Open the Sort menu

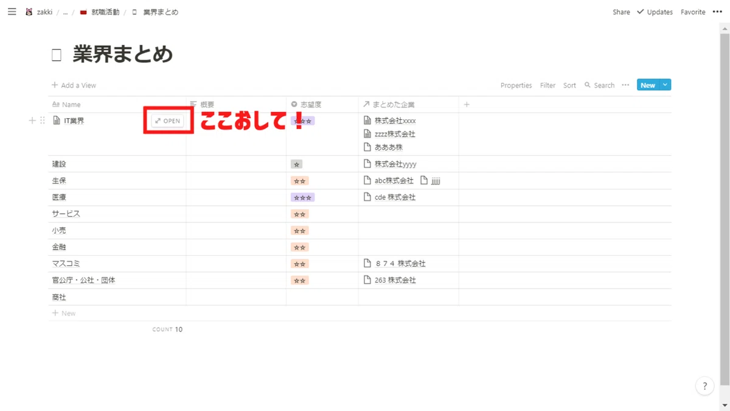pyautogui.click(x=569, y=85)
